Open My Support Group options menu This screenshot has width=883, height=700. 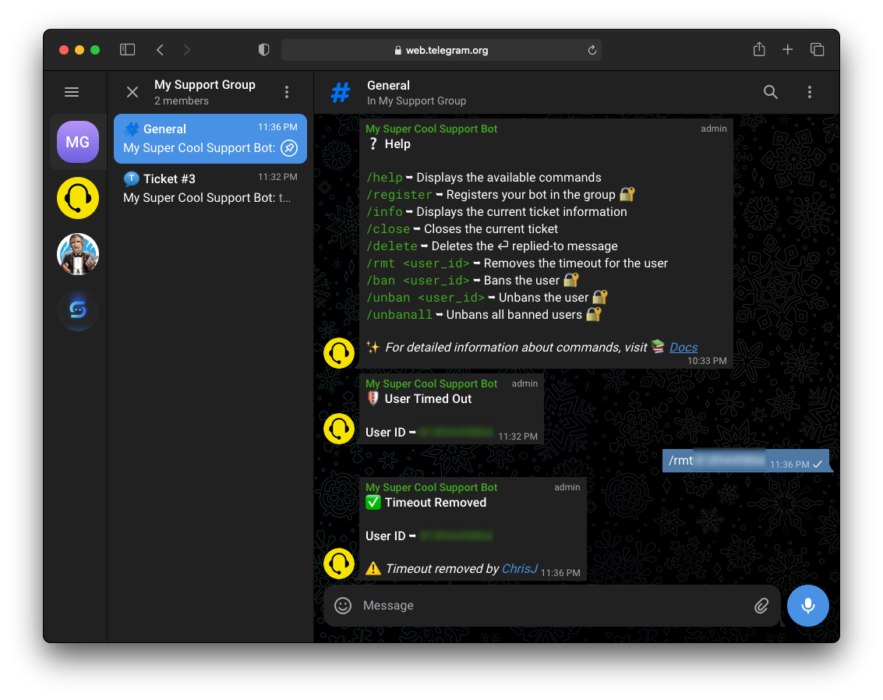pyautogui.click(x=287, y=92)
